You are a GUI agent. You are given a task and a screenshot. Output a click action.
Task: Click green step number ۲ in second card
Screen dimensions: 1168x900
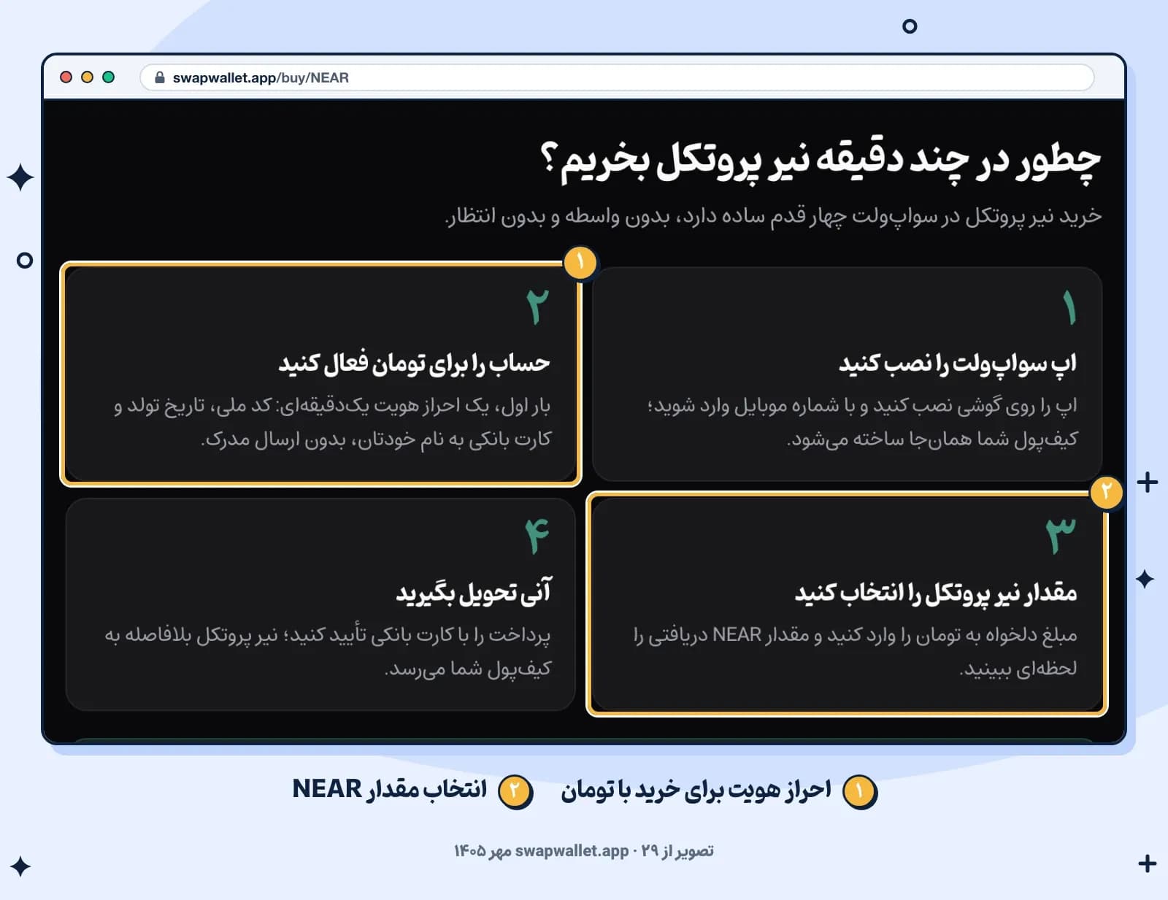538,307
